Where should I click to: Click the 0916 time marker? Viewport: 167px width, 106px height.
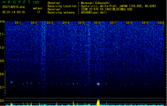pos(97,23)
